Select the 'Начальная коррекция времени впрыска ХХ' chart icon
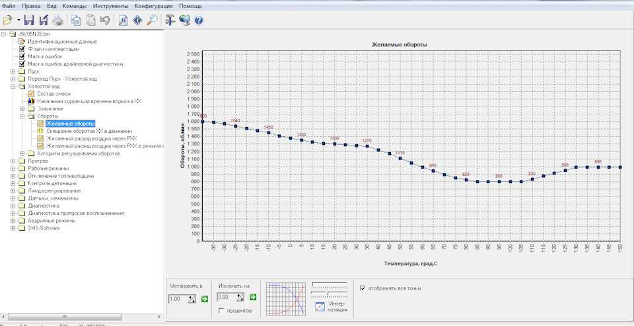 (x=32, y=101)
